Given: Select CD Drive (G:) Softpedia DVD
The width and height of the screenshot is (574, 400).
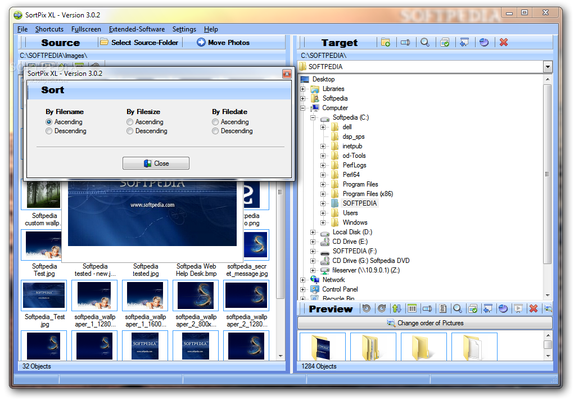Looking at the screenshot, I should click(371, 261).
